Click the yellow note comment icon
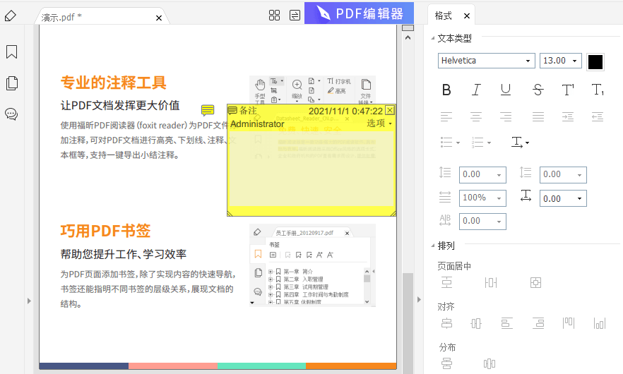This screenshot has width=623, height=374. [208, 111]
